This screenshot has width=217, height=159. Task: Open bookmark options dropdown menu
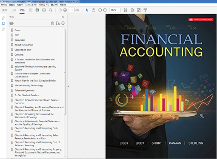[12, 23]
